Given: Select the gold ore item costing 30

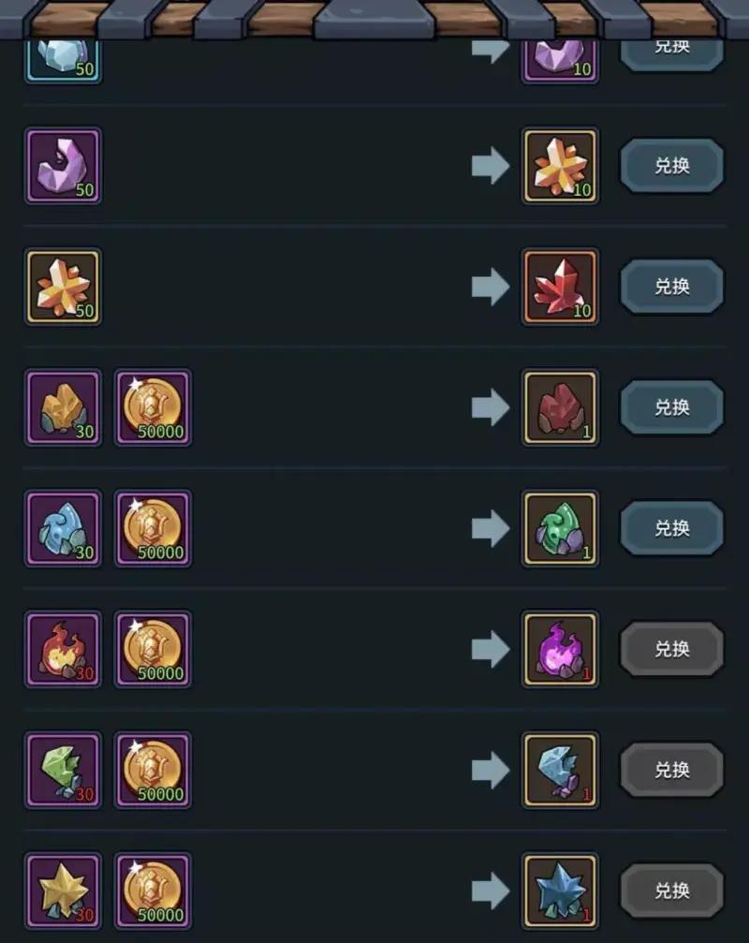Looking at the screenshot, I should (63, 407).
